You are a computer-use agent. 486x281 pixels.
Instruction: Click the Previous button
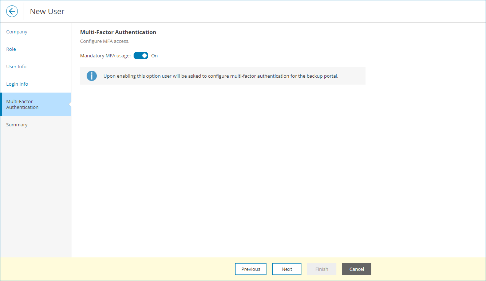(x=250, y=269)
